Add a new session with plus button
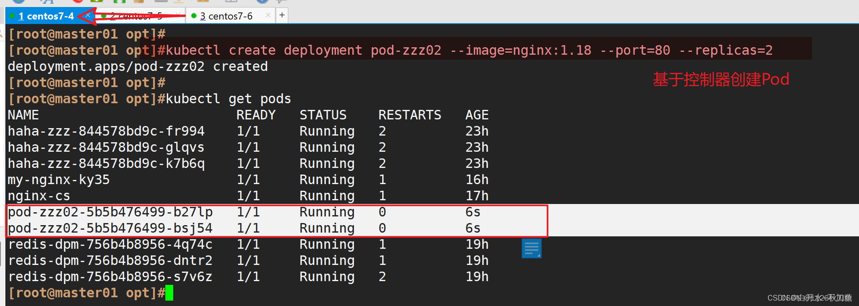The width and height of the screenshot is (859, 306). [x=282, y=15]
